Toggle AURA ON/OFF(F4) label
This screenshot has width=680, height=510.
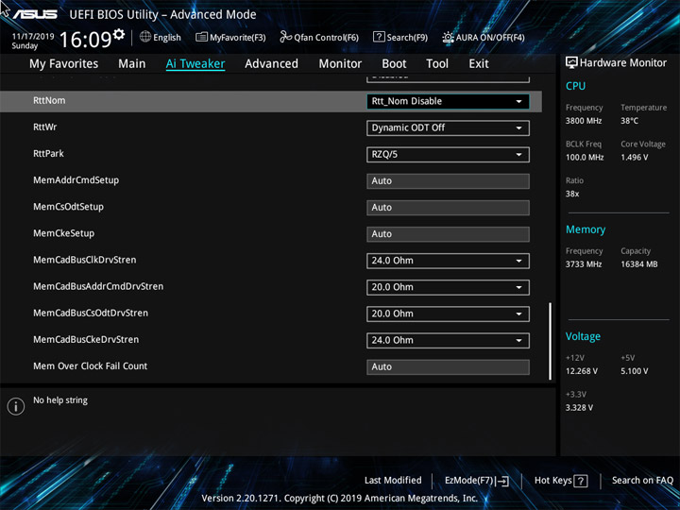[x=490, y=38]
